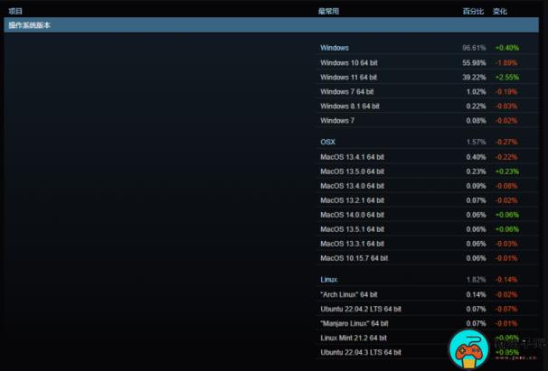Click the 项目 column header
Image resolution: width=548 pixels, height=371 pixels.
15,11
